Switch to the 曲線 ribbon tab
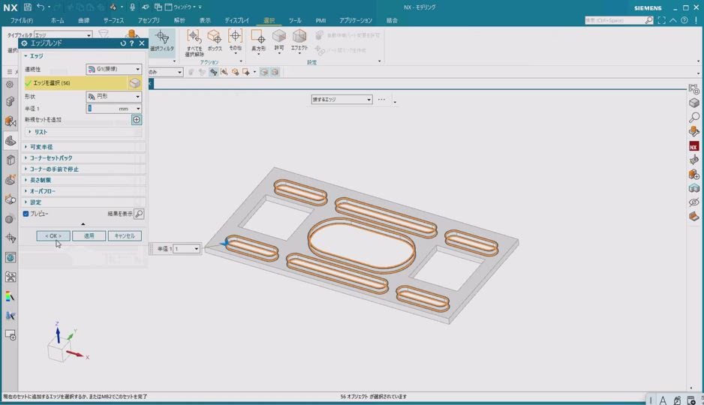Image resolution: width=704 pixels, height=405 pixels. point(83,21)
